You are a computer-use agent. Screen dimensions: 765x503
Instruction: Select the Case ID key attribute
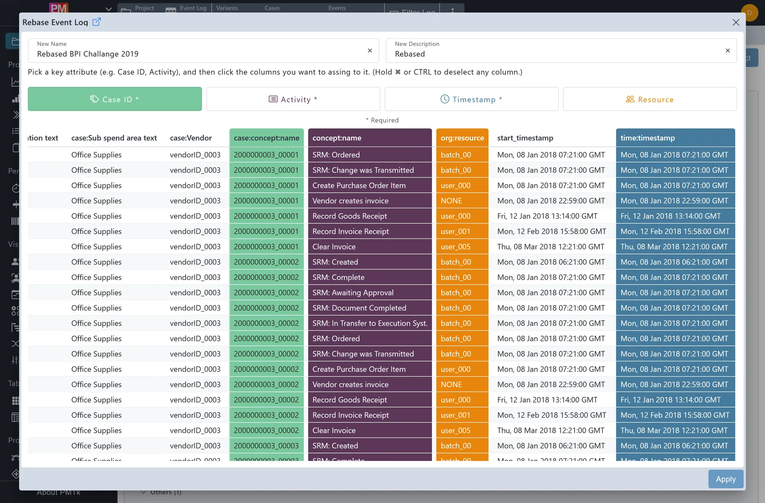(115, 99)
